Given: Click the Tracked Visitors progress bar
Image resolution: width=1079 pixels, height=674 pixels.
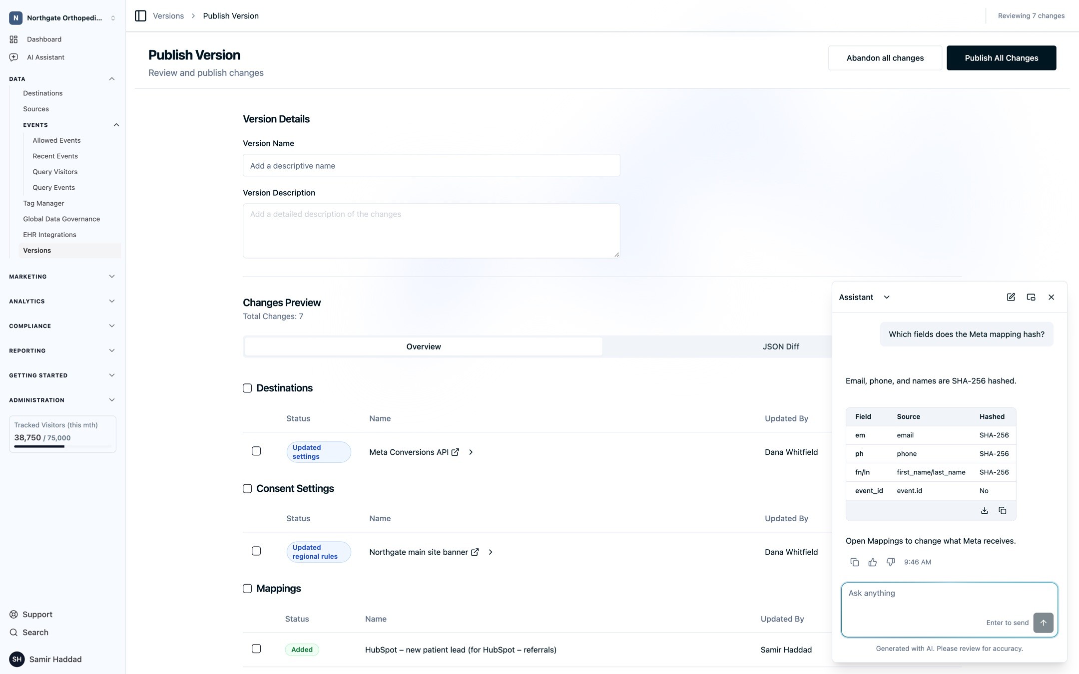Looking at the screenshot, I should [62, 446].
